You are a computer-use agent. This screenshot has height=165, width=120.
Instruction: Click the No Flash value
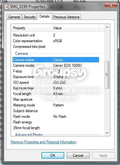(60, 117)
